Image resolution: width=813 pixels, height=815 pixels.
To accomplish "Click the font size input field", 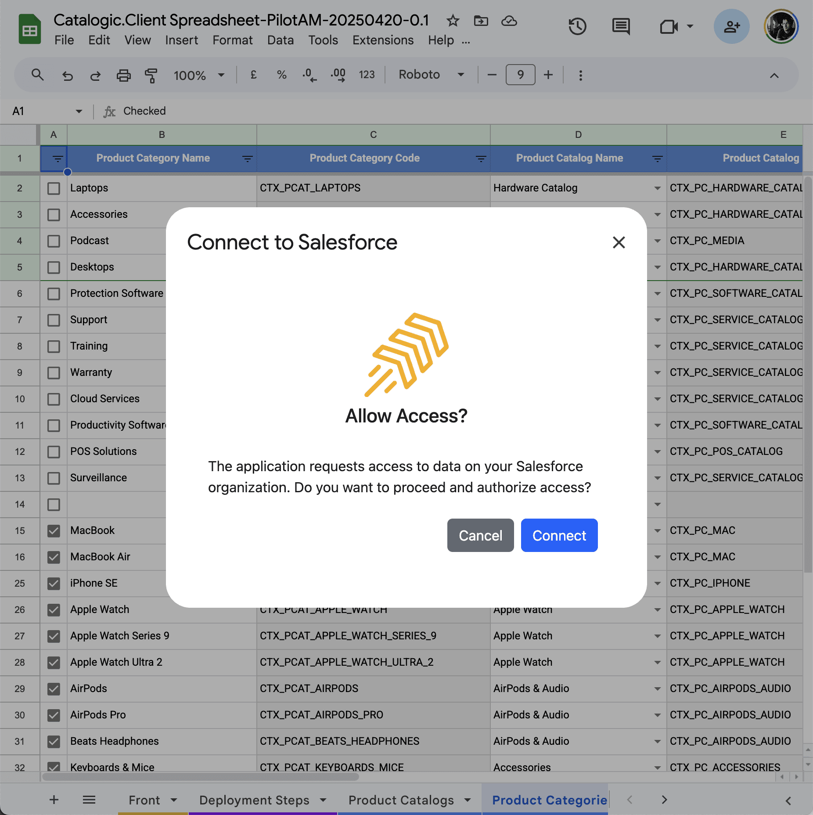I will [x=520, y=75].
